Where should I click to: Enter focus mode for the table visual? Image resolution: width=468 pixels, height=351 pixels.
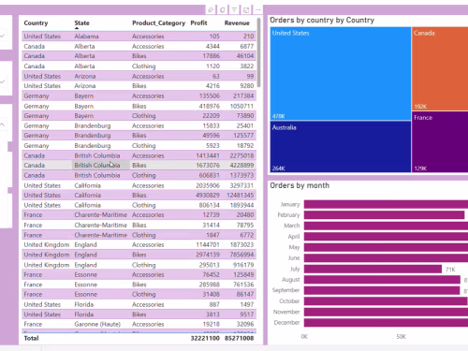click(246, 10)
